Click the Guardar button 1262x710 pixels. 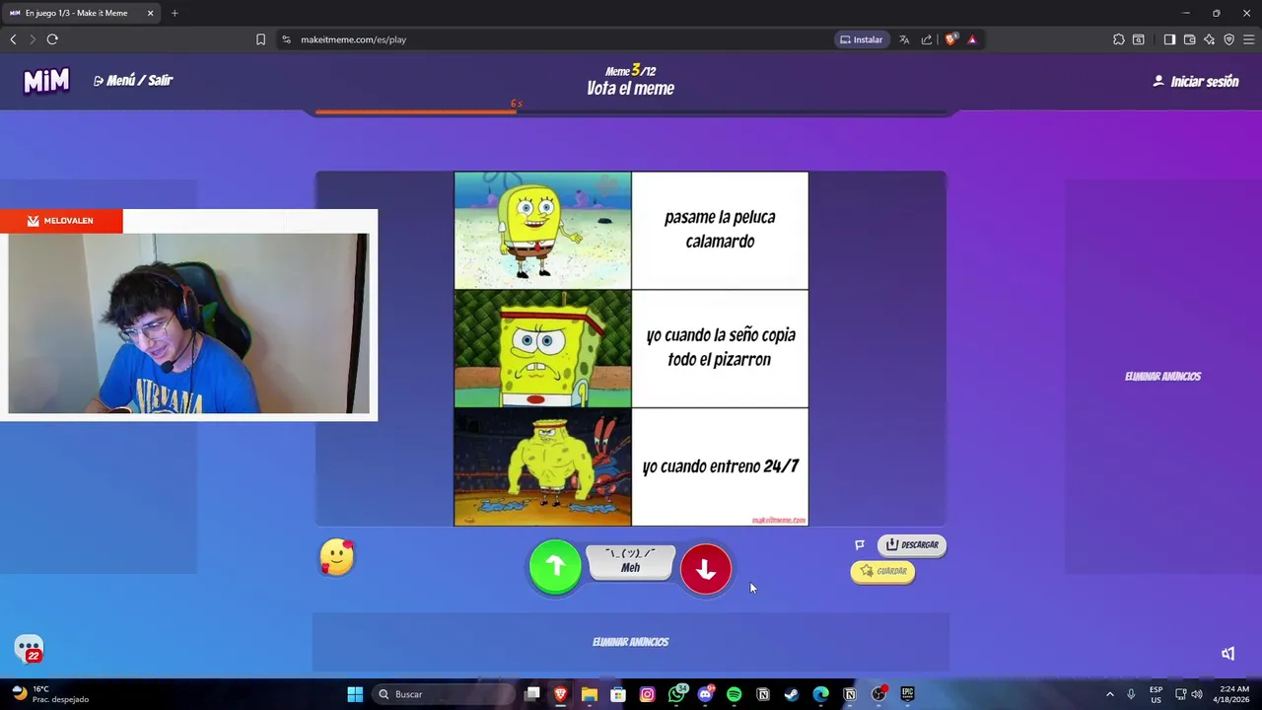pyautogui.click(x=882, y=571)
